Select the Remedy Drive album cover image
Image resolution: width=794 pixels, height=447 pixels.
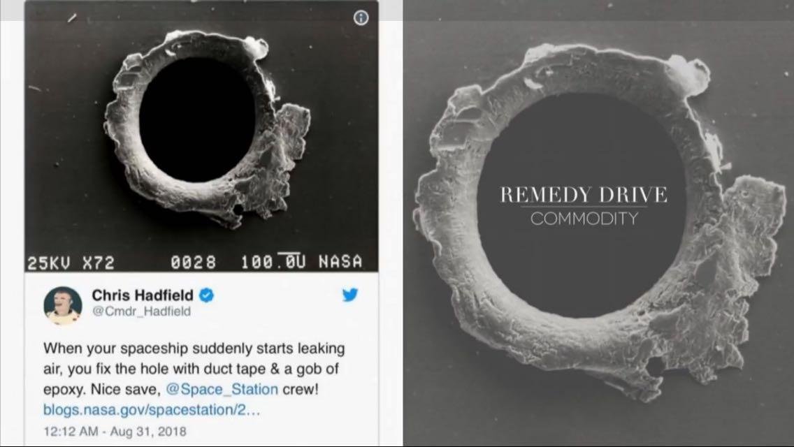pyautogui.click(x=598, y=223)
